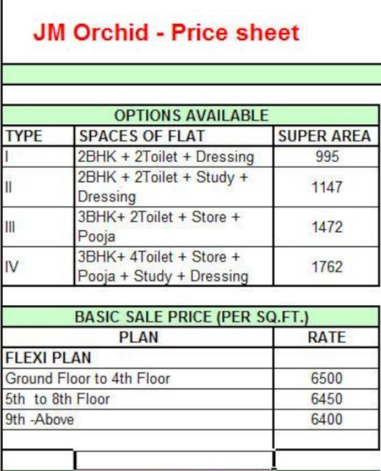Select the rate value 6450
381x471 pixels.
[x=327, y=399]
